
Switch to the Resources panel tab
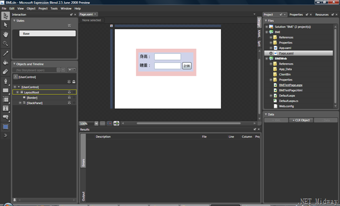click(322, 14)
